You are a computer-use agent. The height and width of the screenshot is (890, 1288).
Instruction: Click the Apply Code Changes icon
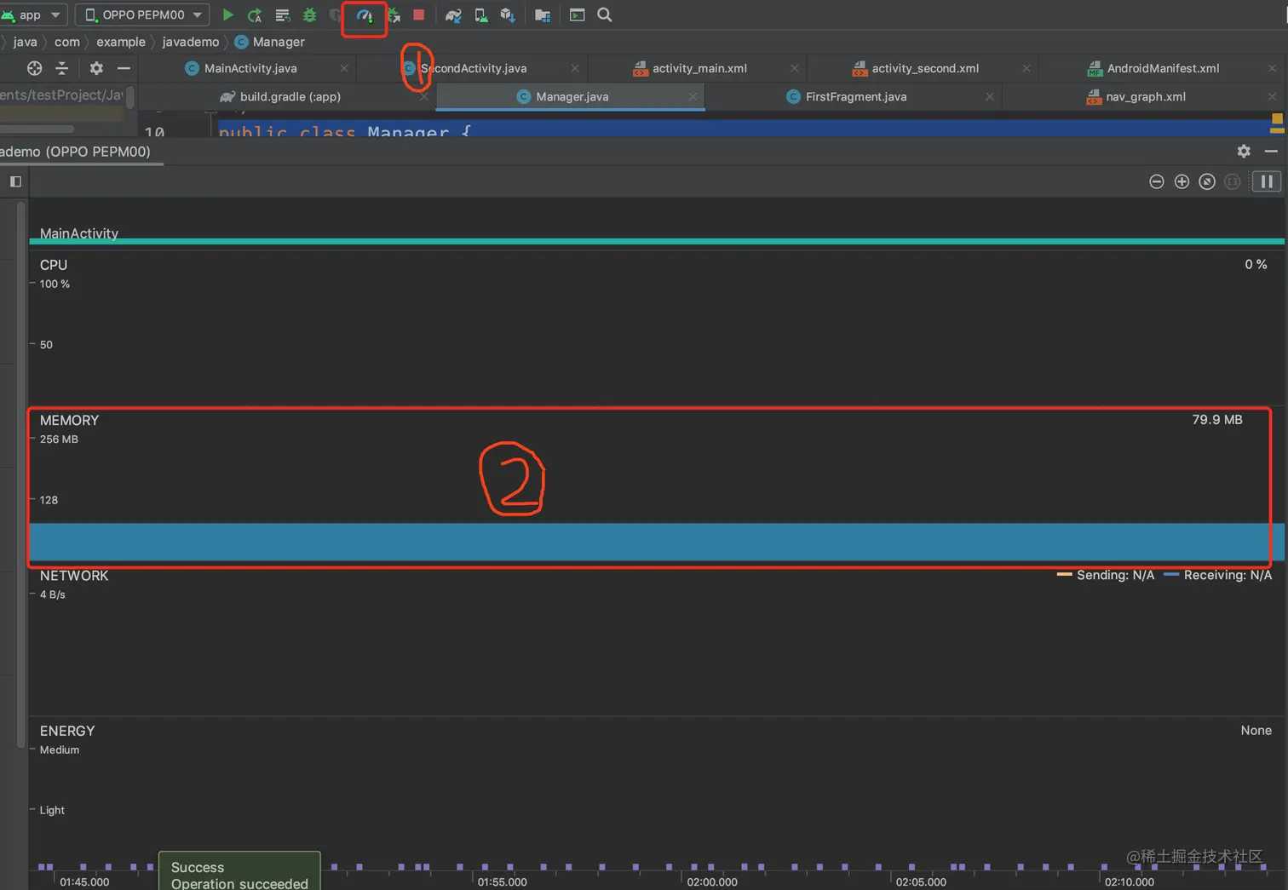click(x=283, y=14)
